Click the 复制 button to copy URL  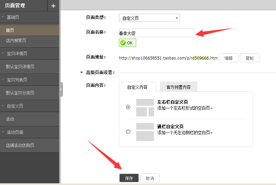pos(249,58)
